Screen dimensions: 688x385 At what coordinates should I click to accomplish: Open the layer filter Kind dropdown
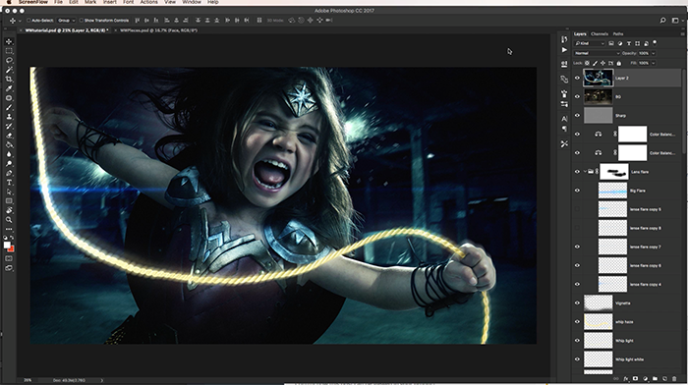[x=590, y=43]
